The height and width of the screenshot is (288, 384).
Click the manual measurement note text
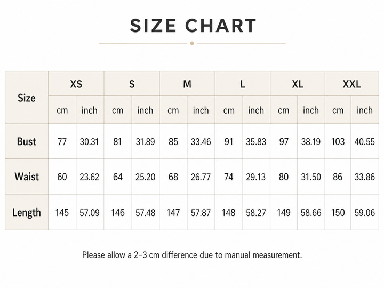tap(192, 255)
